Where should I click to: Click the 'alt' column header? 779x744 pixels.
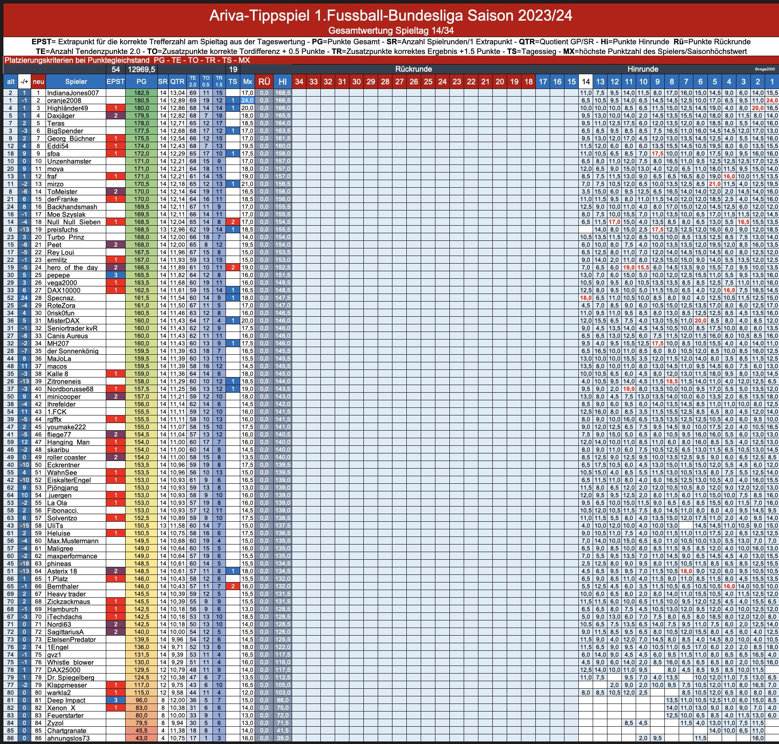point(11,82)
